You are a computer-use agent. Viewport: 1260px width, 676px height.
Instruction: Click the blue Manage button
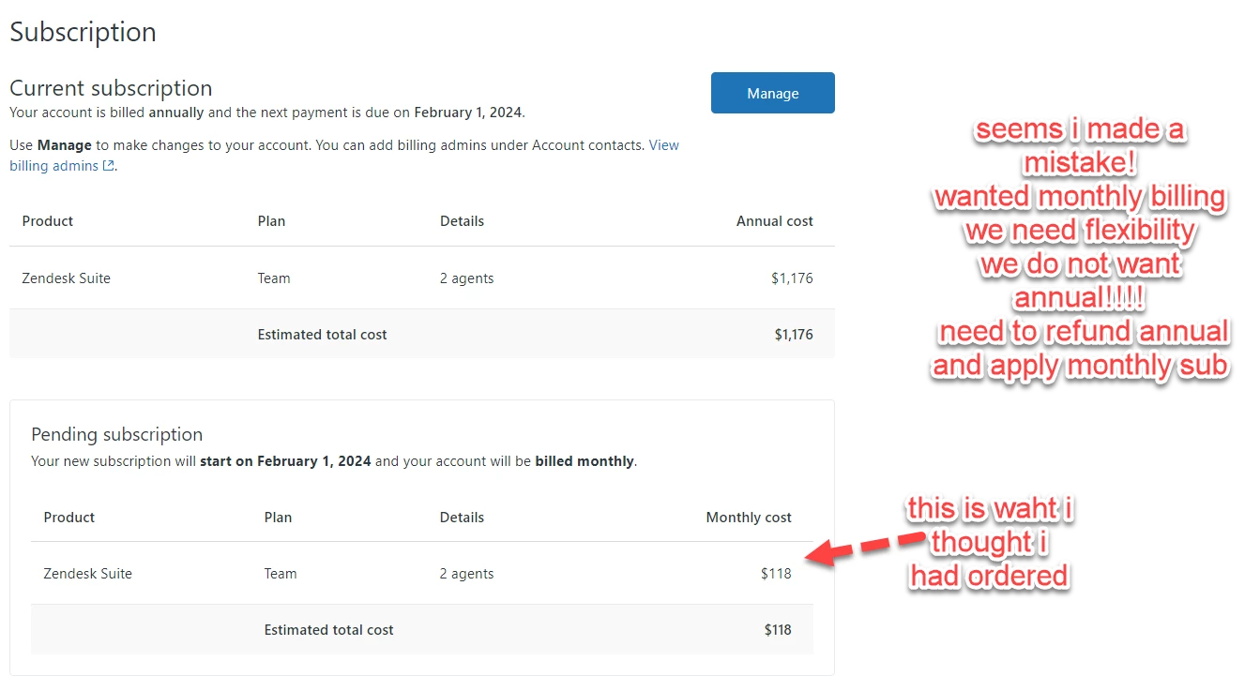772,93
